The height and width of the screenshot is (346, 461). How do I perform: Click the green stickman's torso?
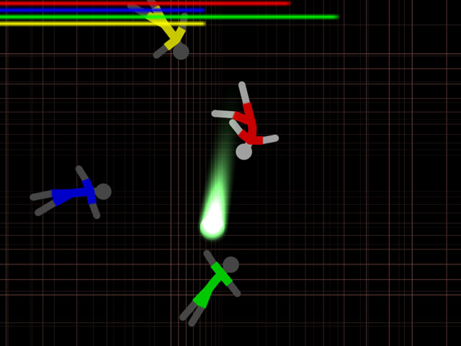(212, 285)
